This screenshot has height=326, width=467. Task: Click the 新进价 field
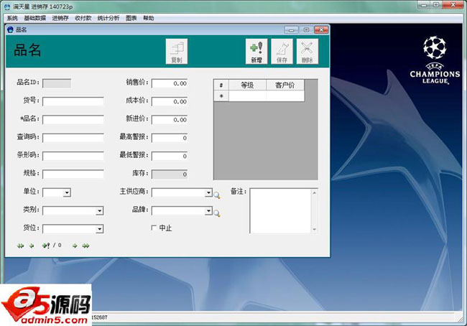[x=170, y=120]
